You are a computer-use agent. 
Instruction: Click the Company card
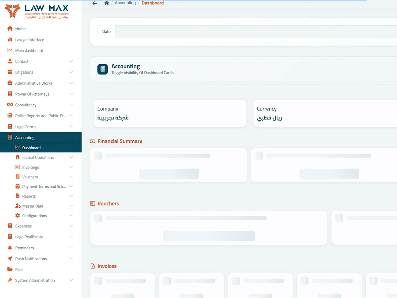(170, 114)
